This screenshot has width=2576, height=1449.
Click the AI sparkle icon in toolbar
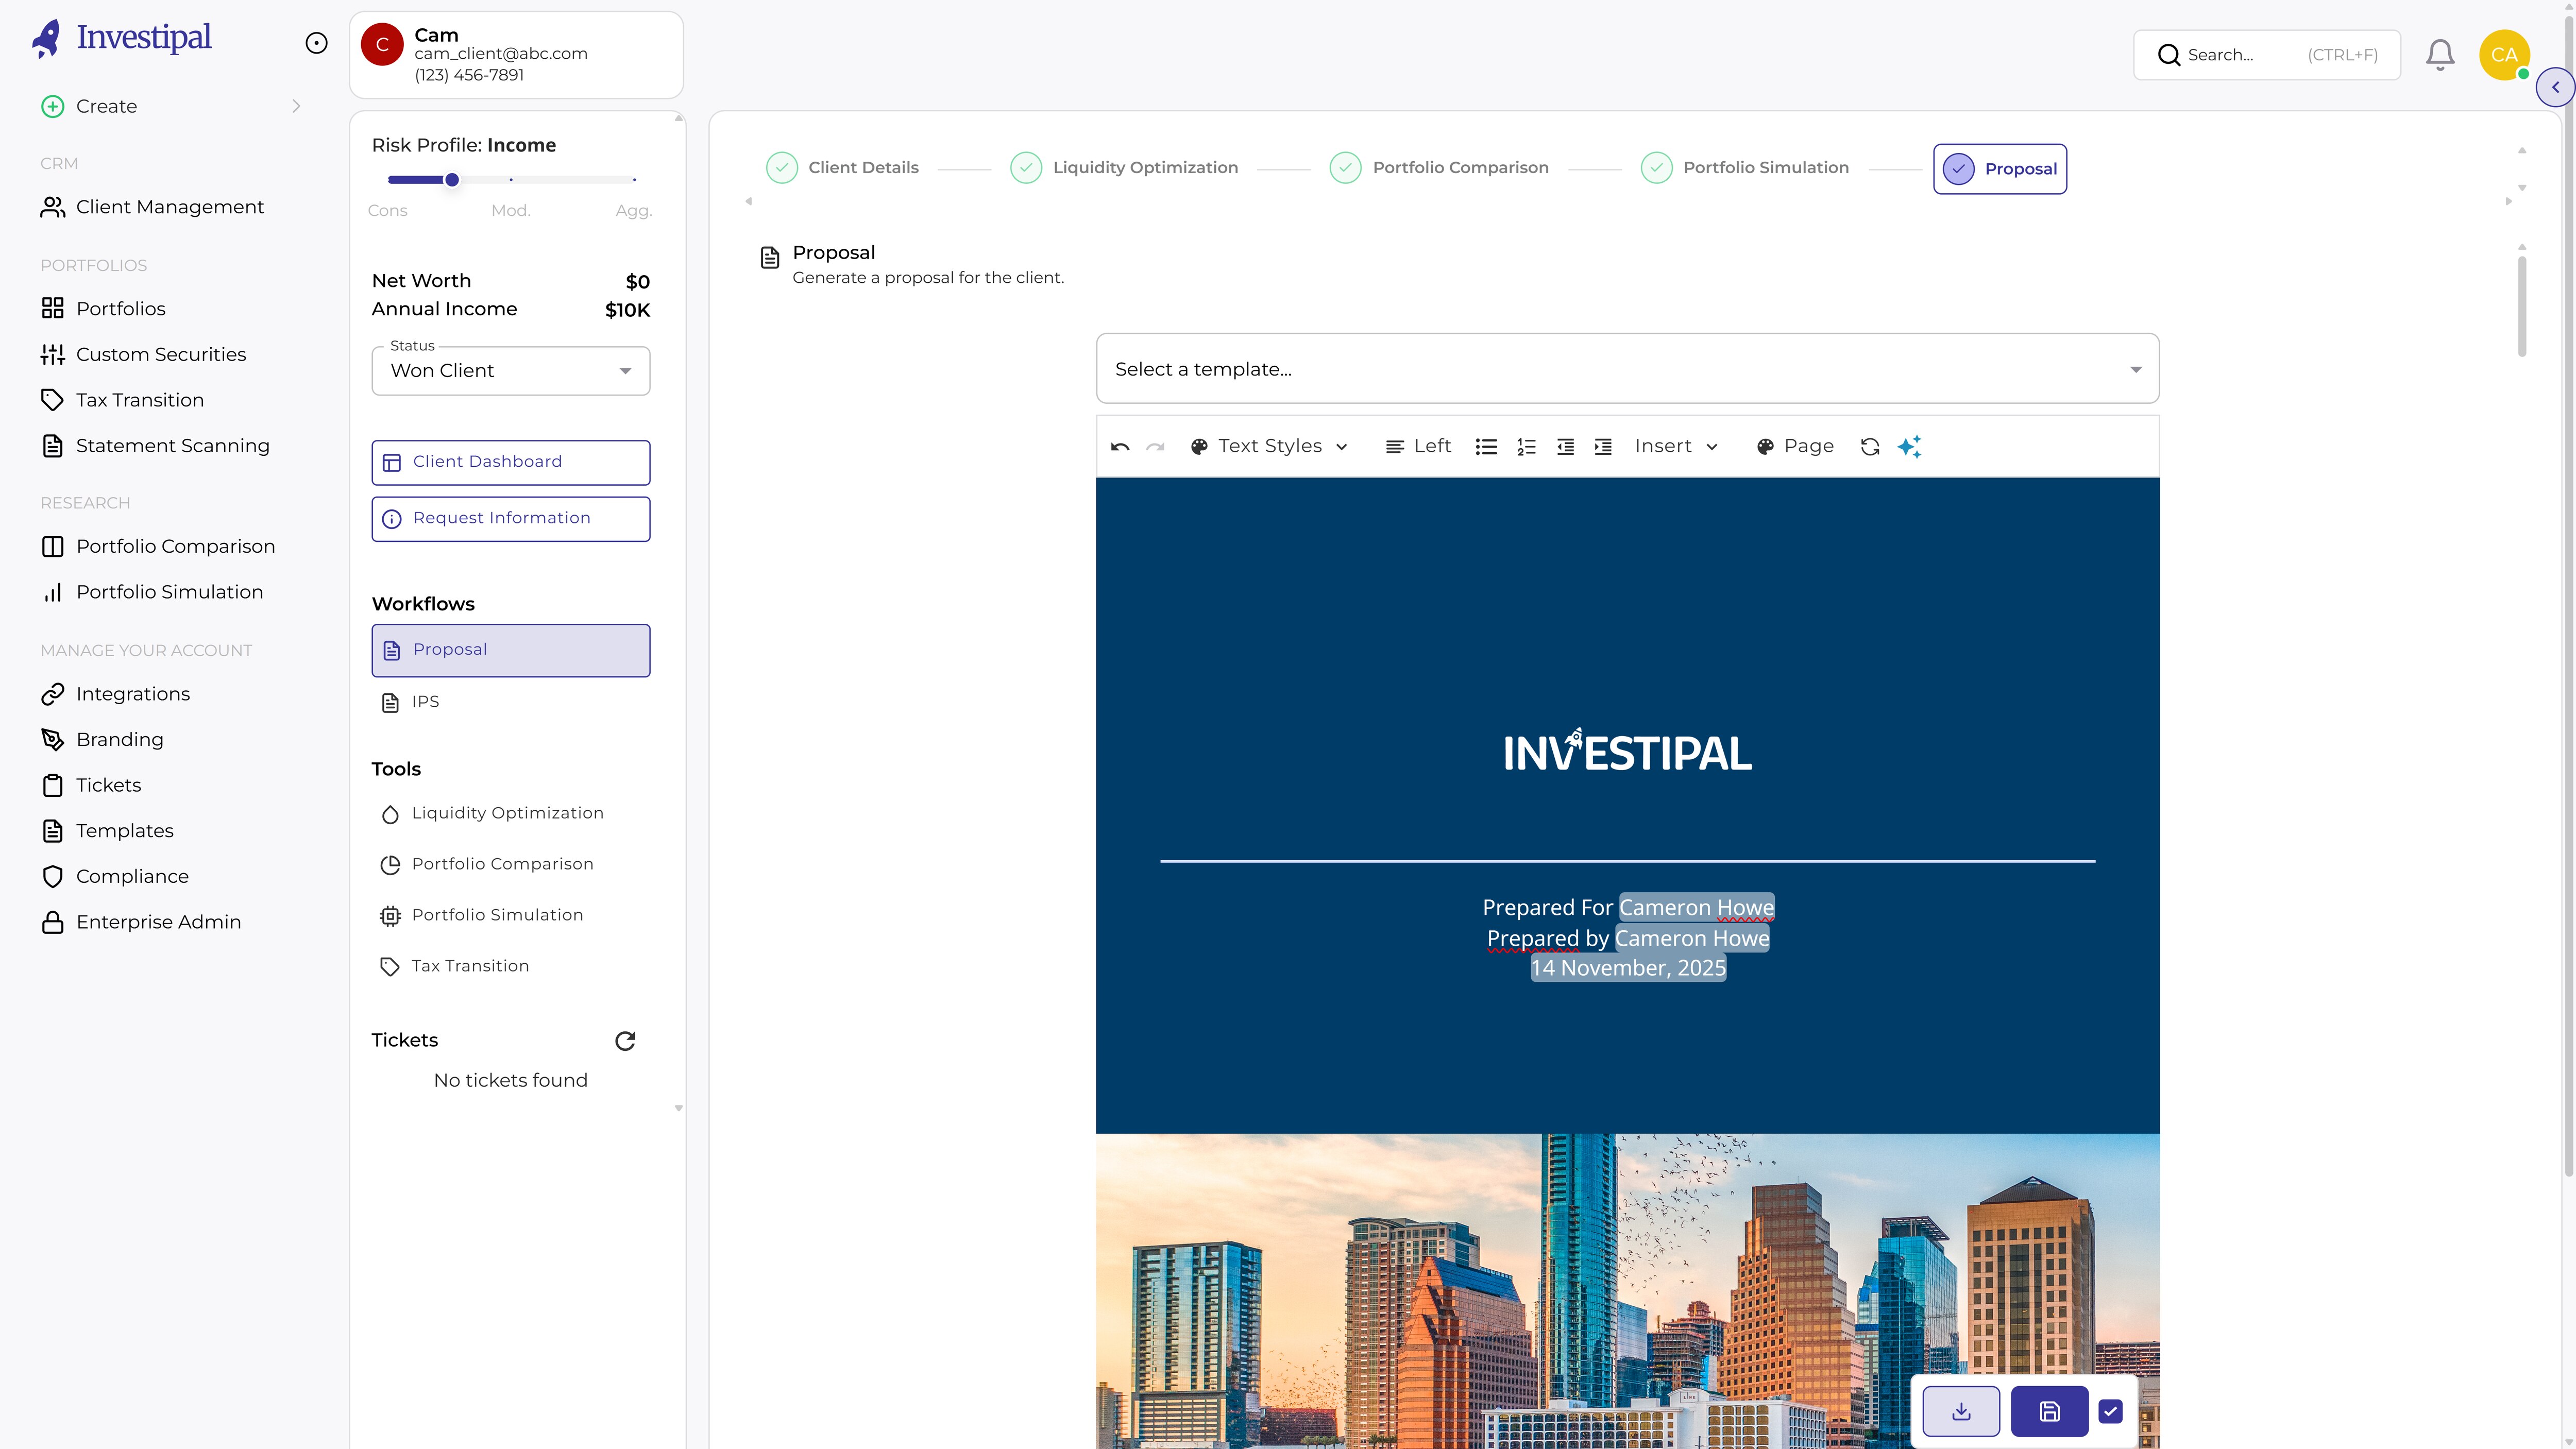tap(1909, 447)
